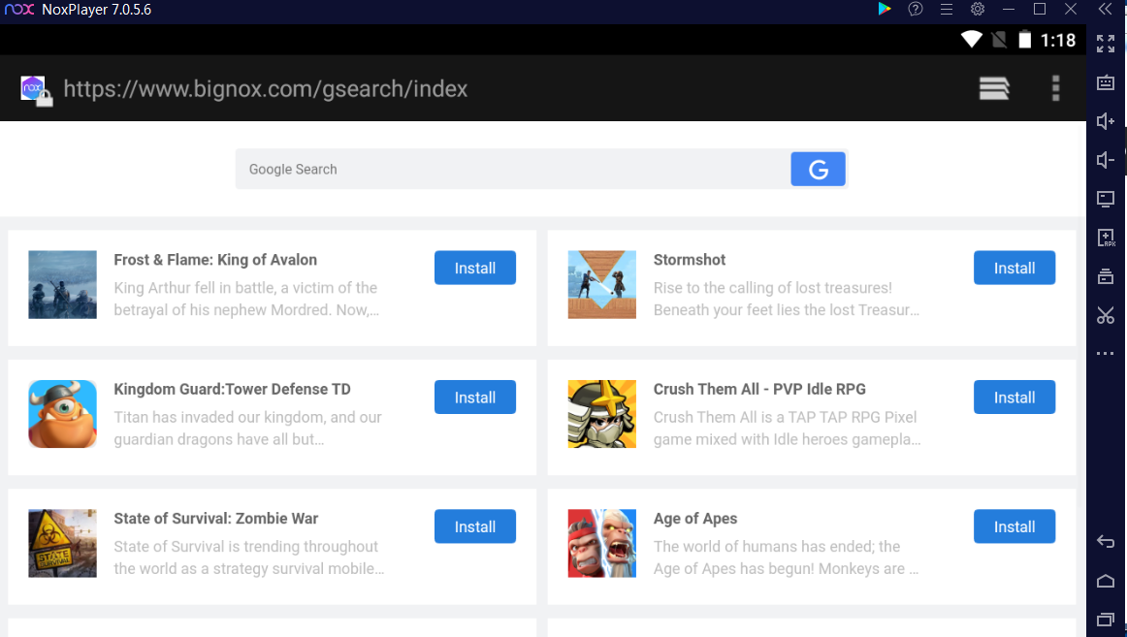Click the battery status icon
Image resolution: width=1127 pixels, height=637 pixels.
(1025, 40)
